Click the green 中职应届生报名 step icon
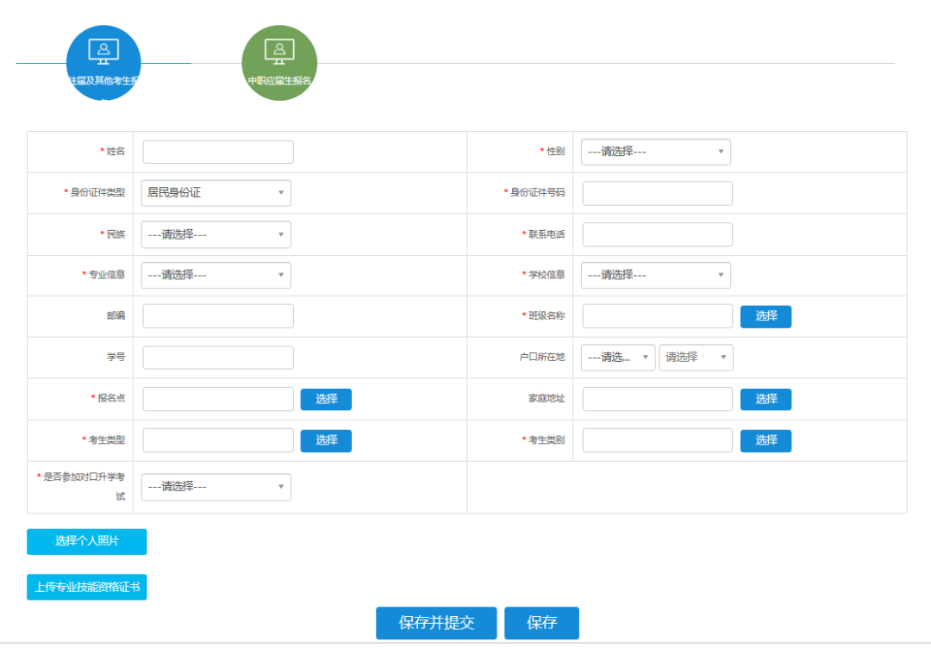931x648 pixels. tap(279, 62)
